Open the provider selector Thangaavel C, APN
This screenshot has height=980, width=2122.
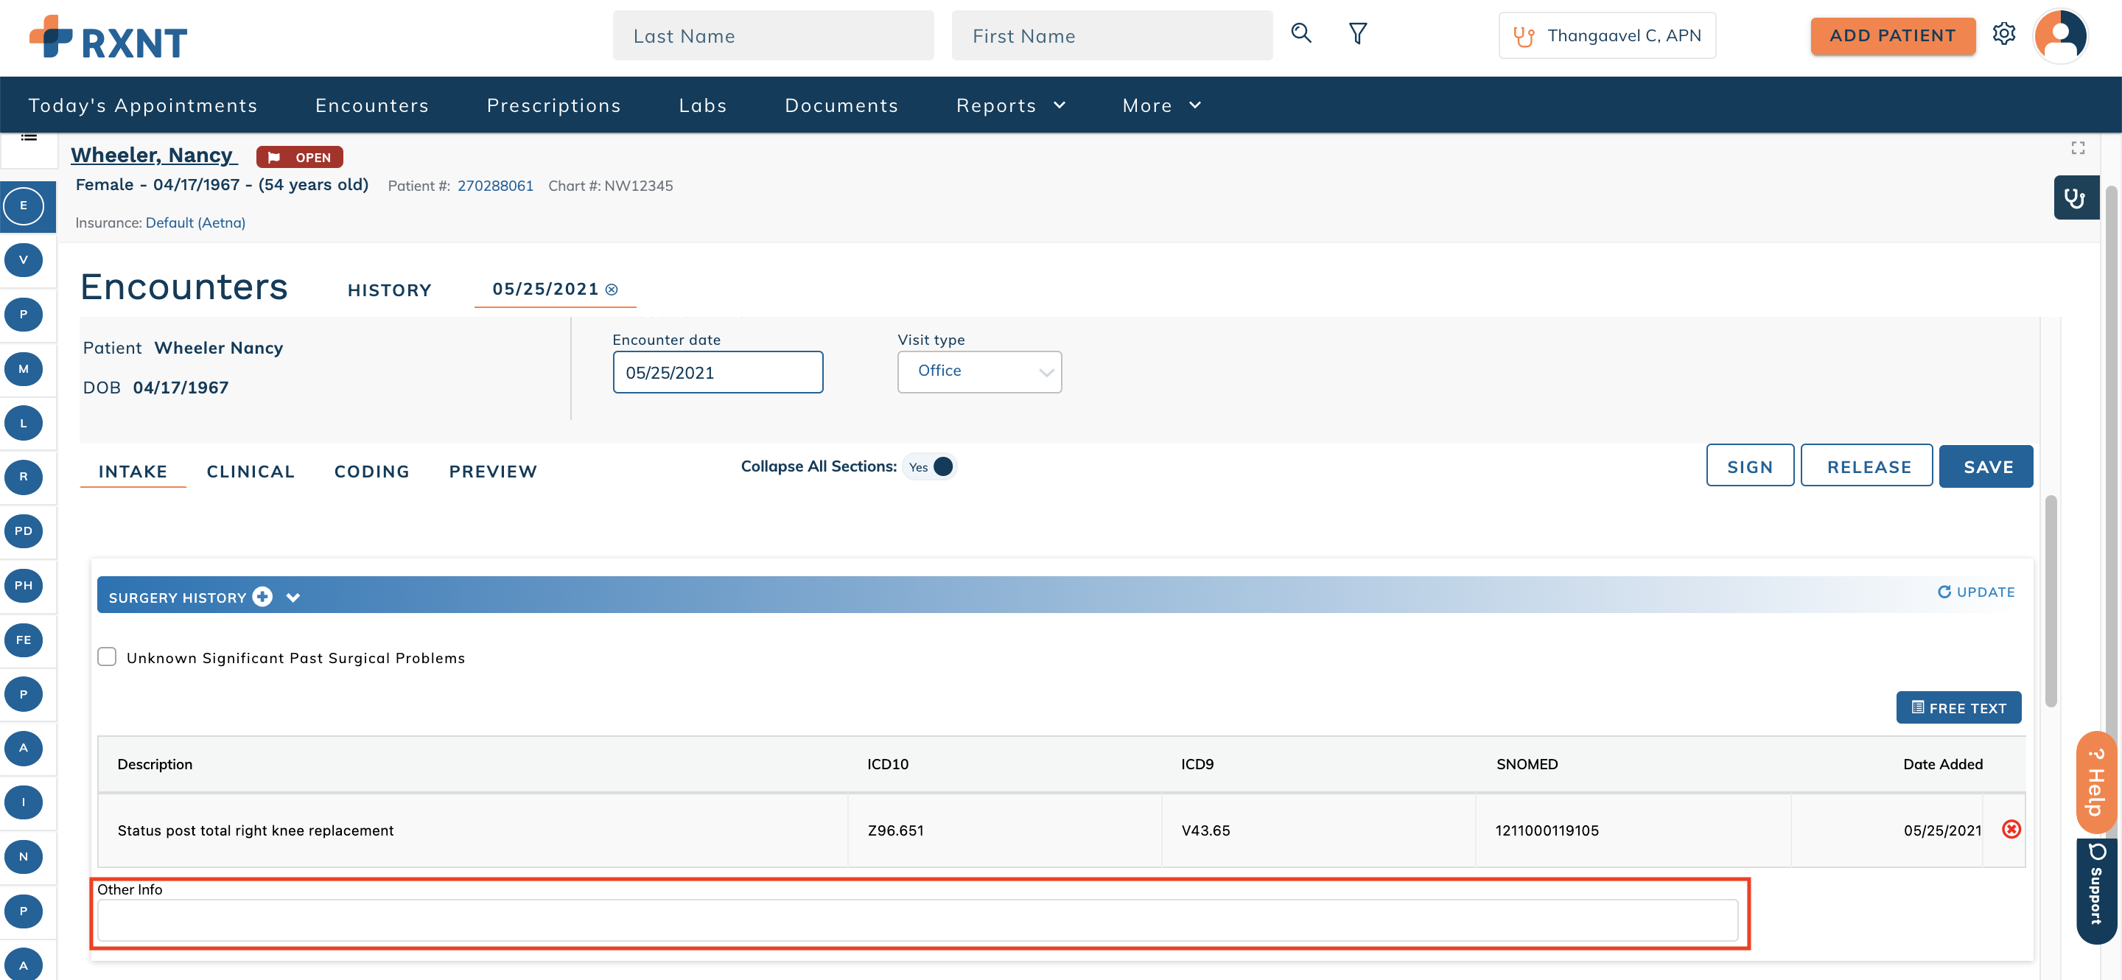click(x=1607, y=35)
